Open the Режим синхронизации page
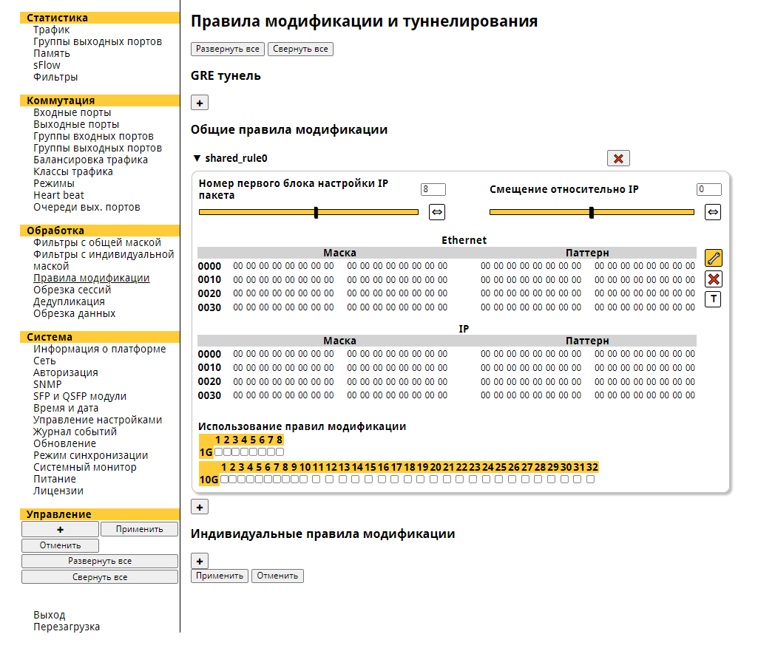This screenshot has height=651, width=758. [90, 455]
